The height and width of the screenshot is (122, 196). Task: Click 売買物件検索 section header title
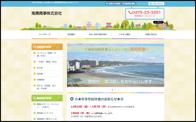pos(44,47)
